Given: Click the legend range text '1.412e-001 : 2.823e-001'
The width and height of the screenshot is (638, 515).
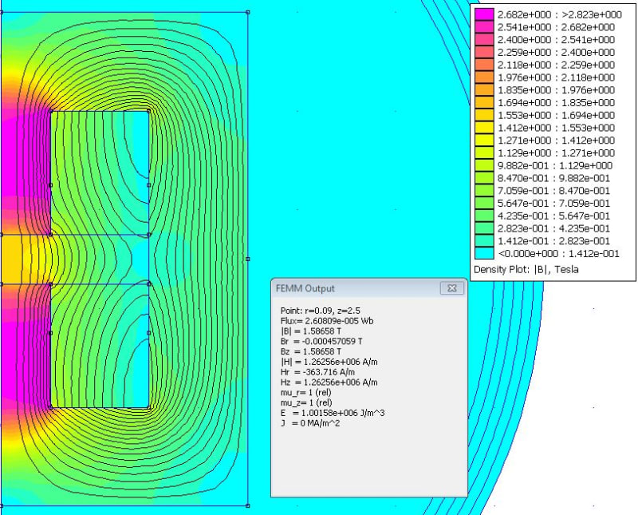Looking at the screenshot, I should coord(553,241).
